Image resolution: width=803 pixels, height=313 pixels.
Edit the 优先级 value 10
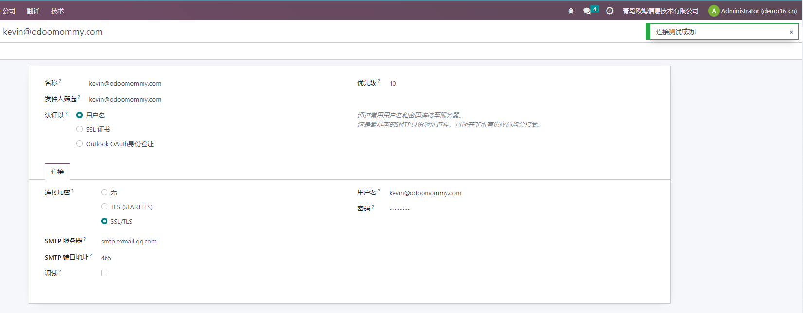coord(393,84)
